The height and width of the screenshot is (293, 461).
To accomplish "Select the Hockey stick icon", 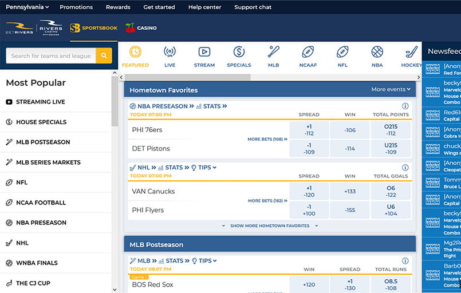I will coord(412,52).
